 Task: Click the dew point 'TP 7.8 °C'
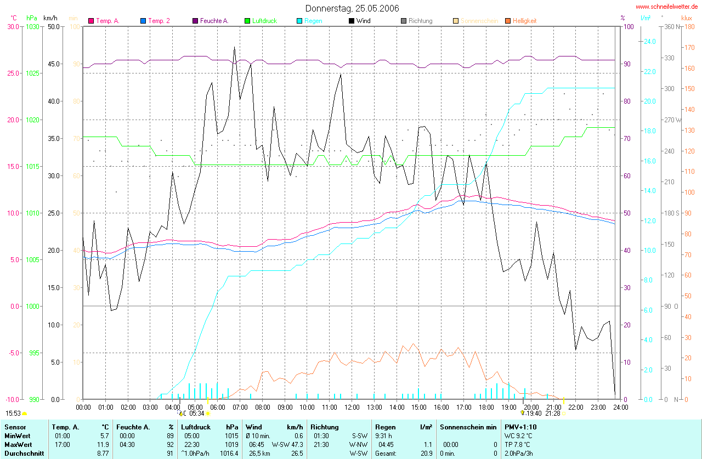pos(518,445)
